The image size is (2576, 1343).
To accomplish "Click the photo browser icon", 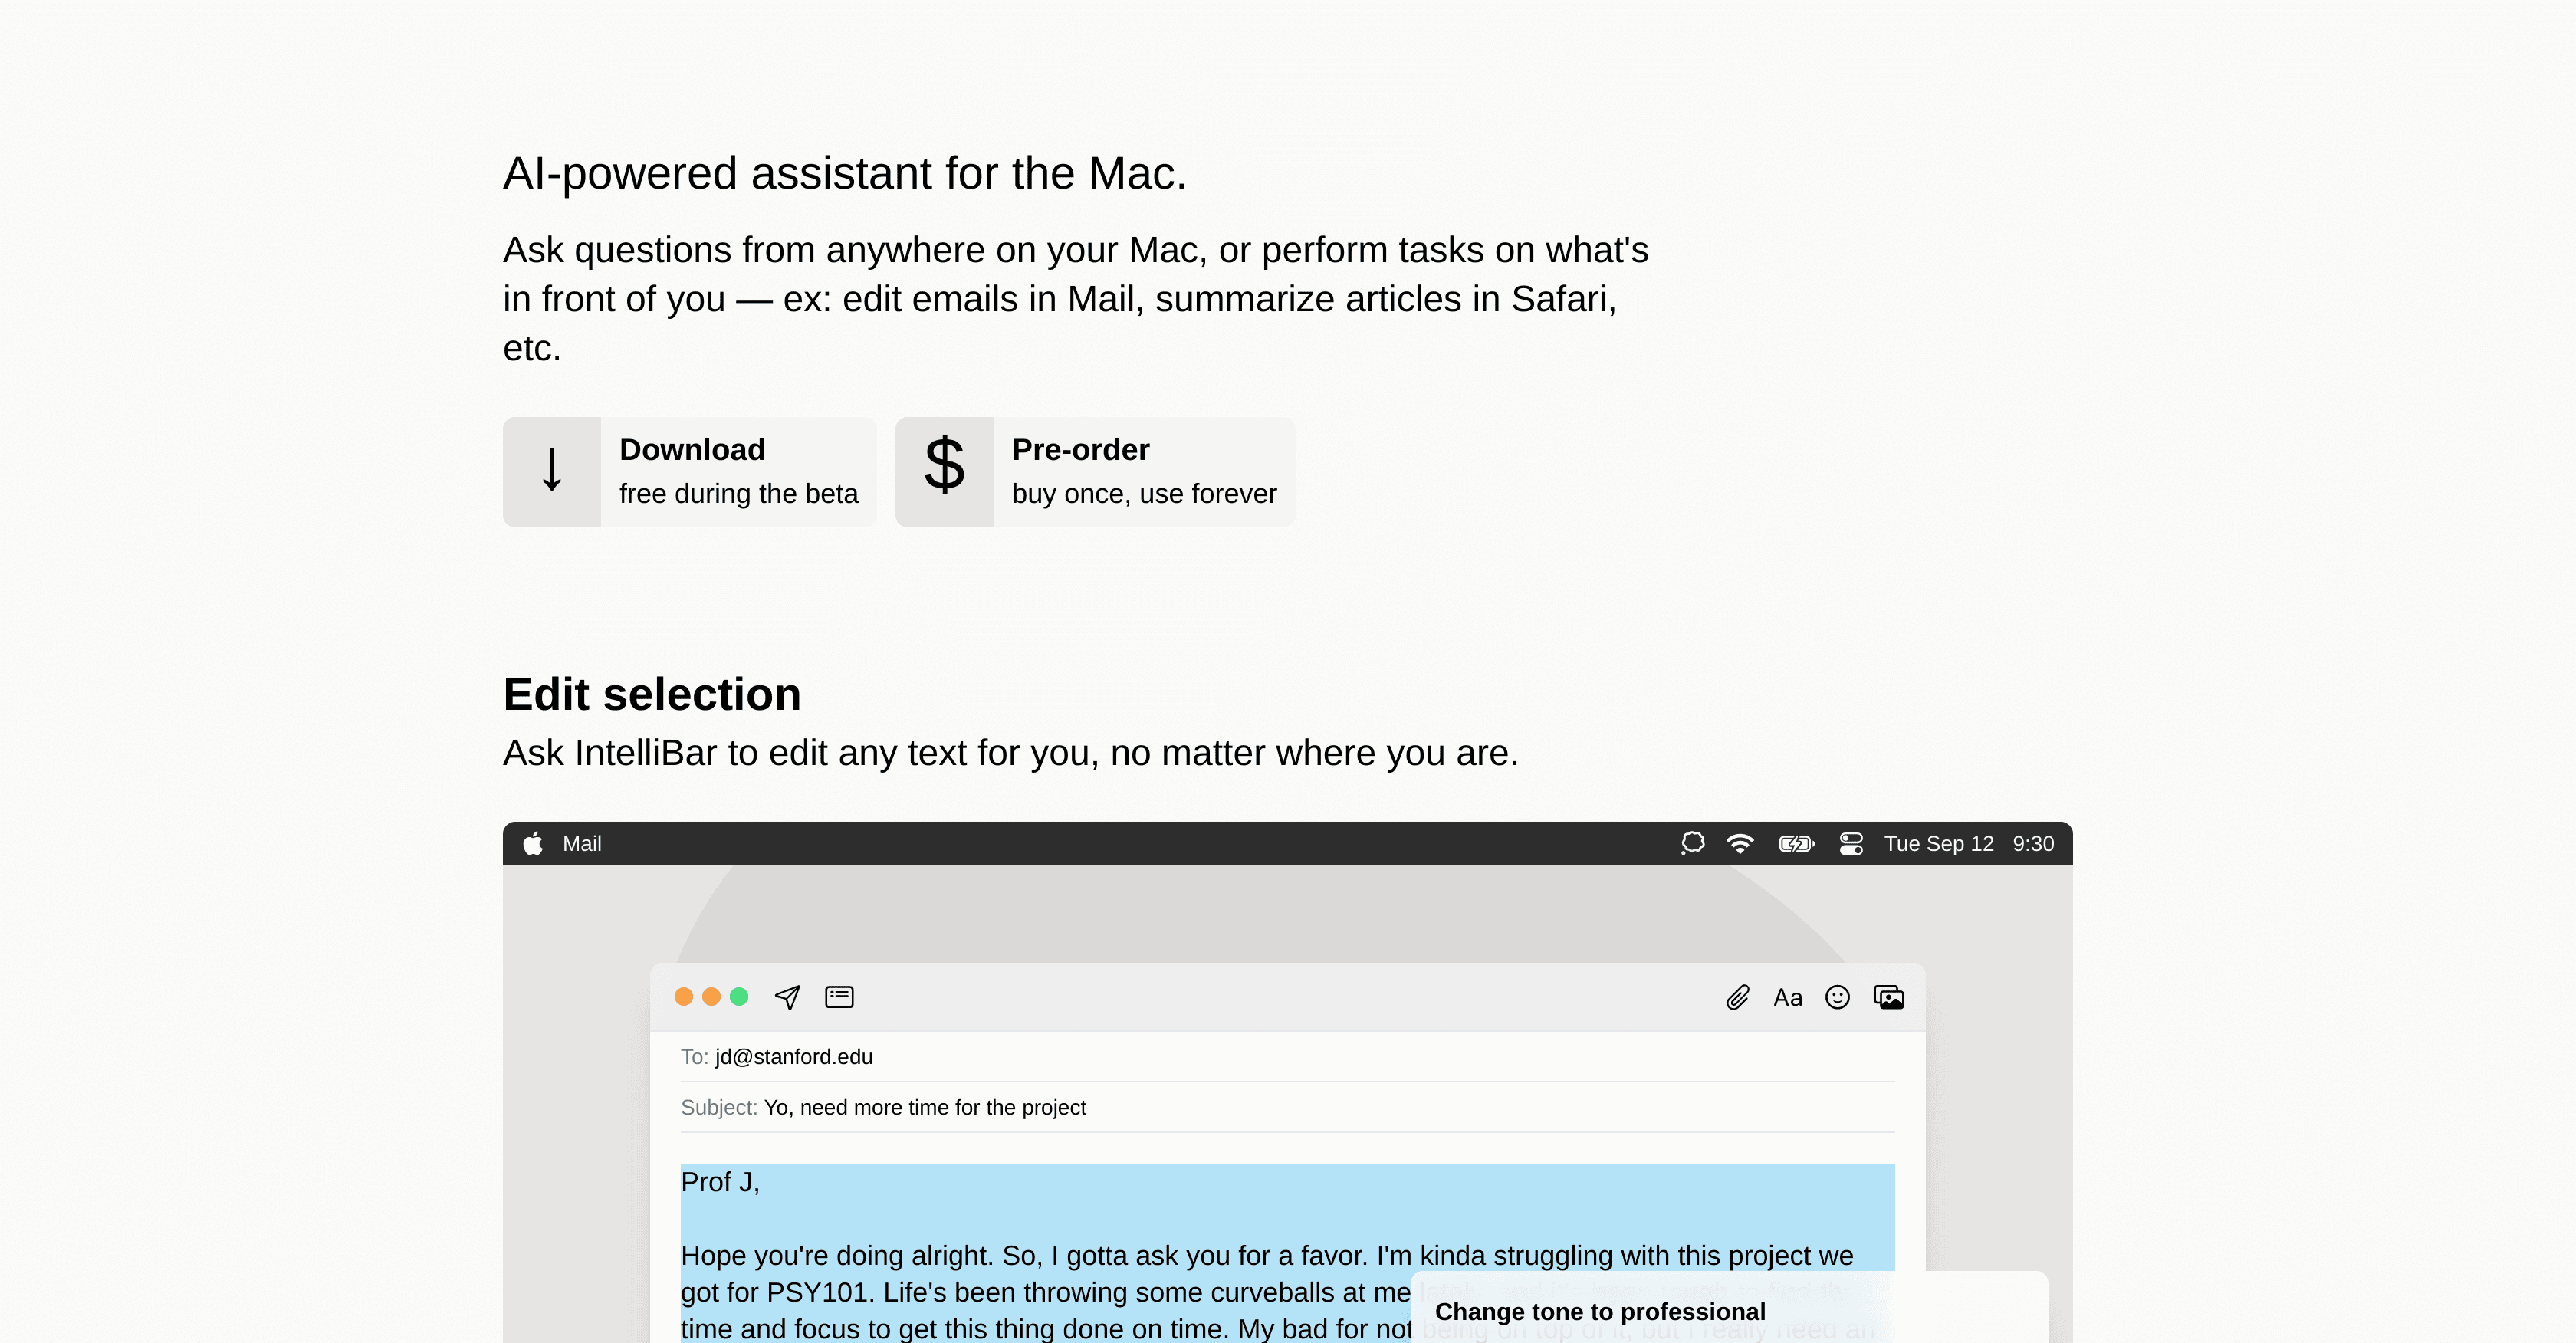I will pos(1888,997).
